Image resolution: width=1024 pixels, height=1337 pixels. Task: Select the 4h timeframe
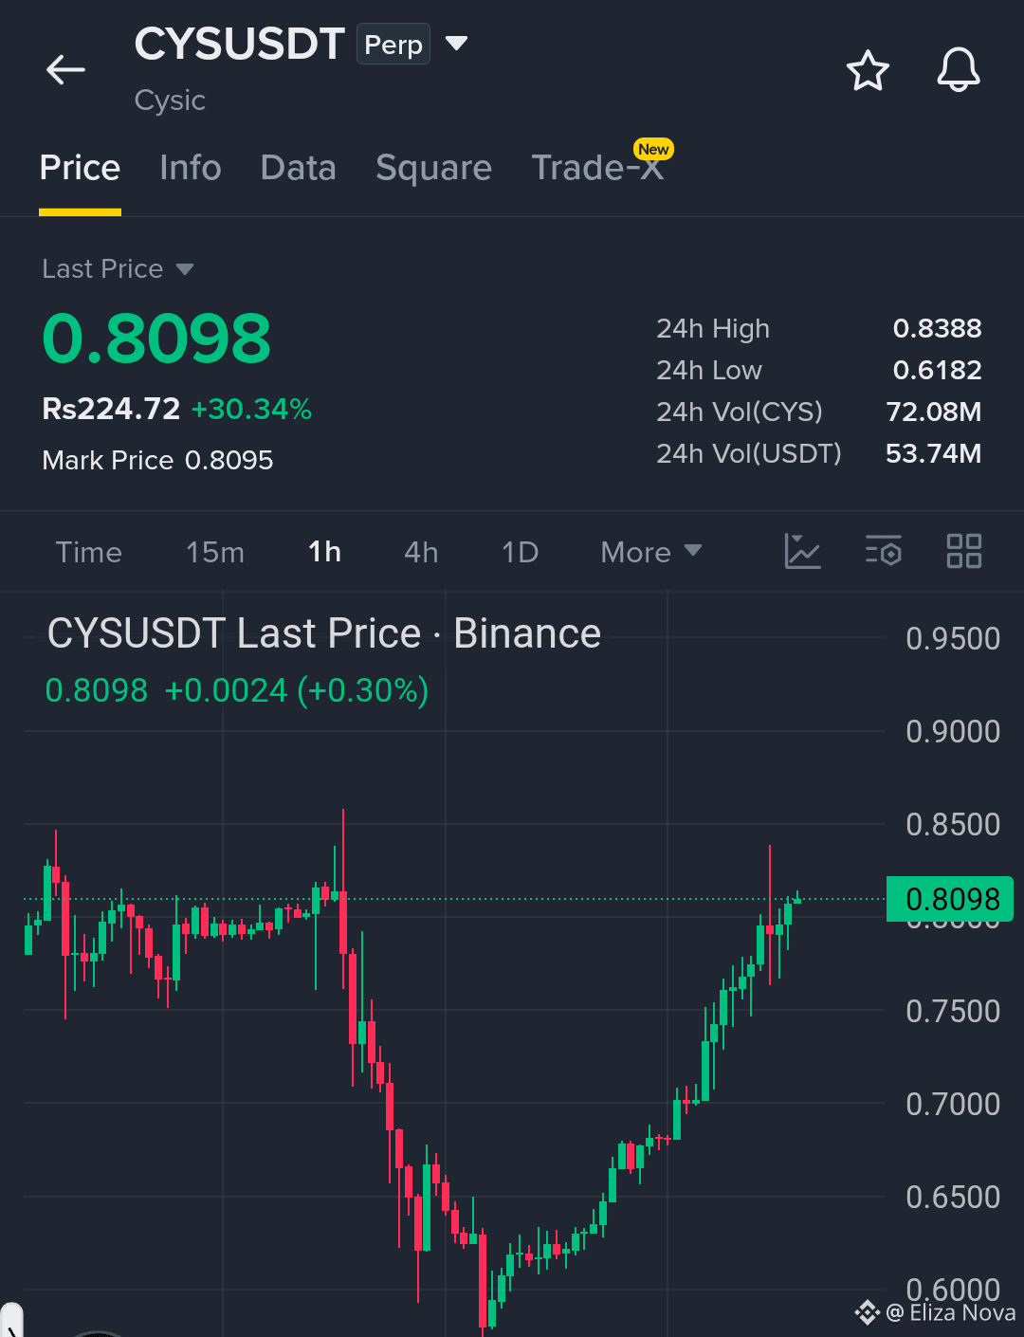tap(421, 552)
